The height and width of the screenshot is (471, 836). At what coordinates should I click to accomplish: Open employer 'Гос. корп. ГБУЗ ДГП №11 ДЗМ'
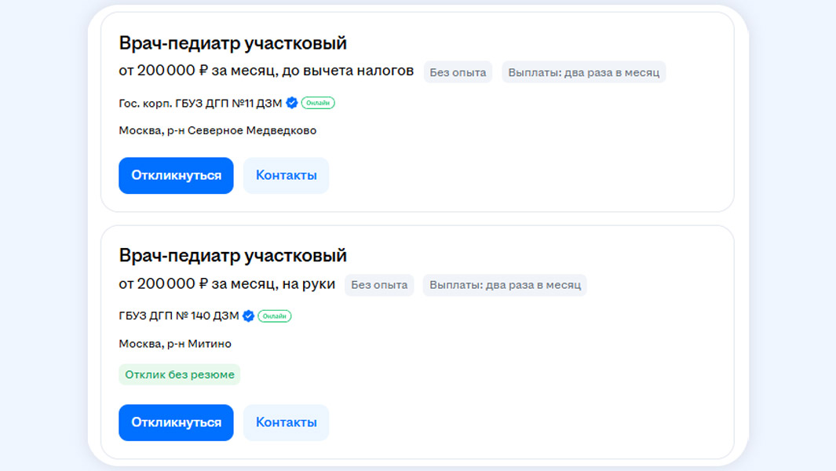point(200,103)
